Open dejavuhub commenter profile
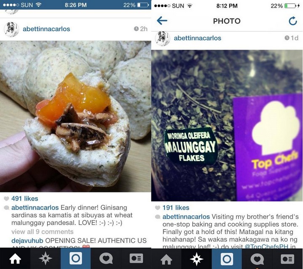303x269 pixels. click(27, 241)
